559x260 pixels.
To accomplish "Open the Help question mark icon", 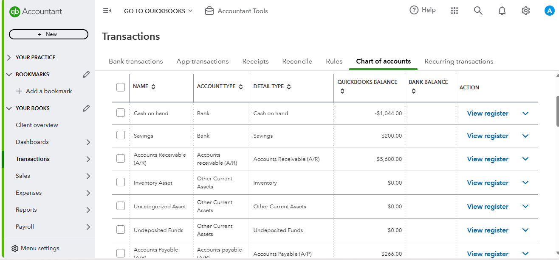I will (x=414, y=10).
